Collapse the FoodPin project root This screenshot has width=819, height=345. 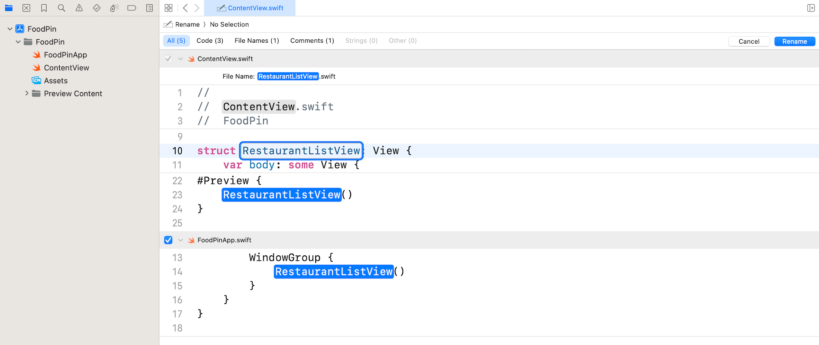click(x=10, y=29)
